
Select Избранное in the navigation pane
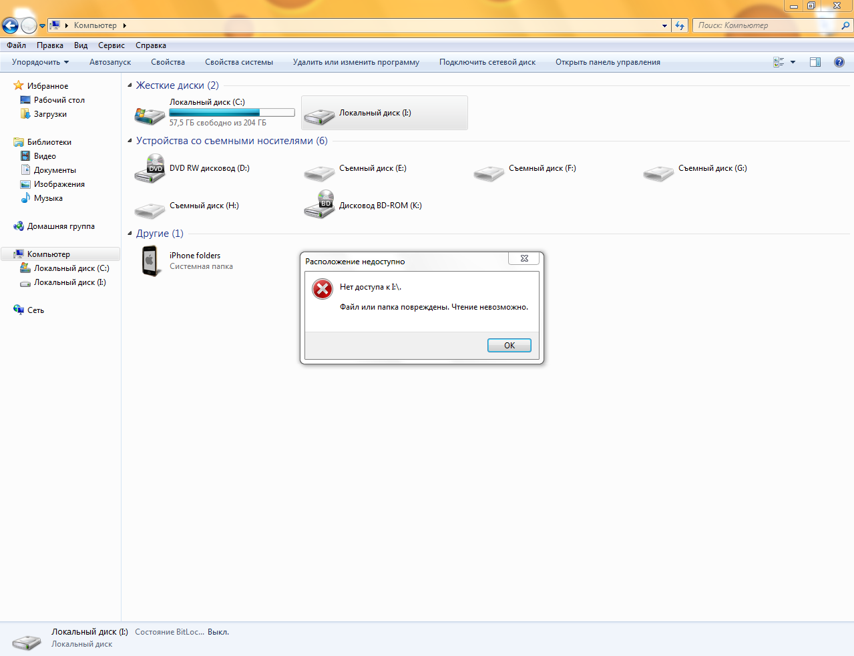click(47, 86)
